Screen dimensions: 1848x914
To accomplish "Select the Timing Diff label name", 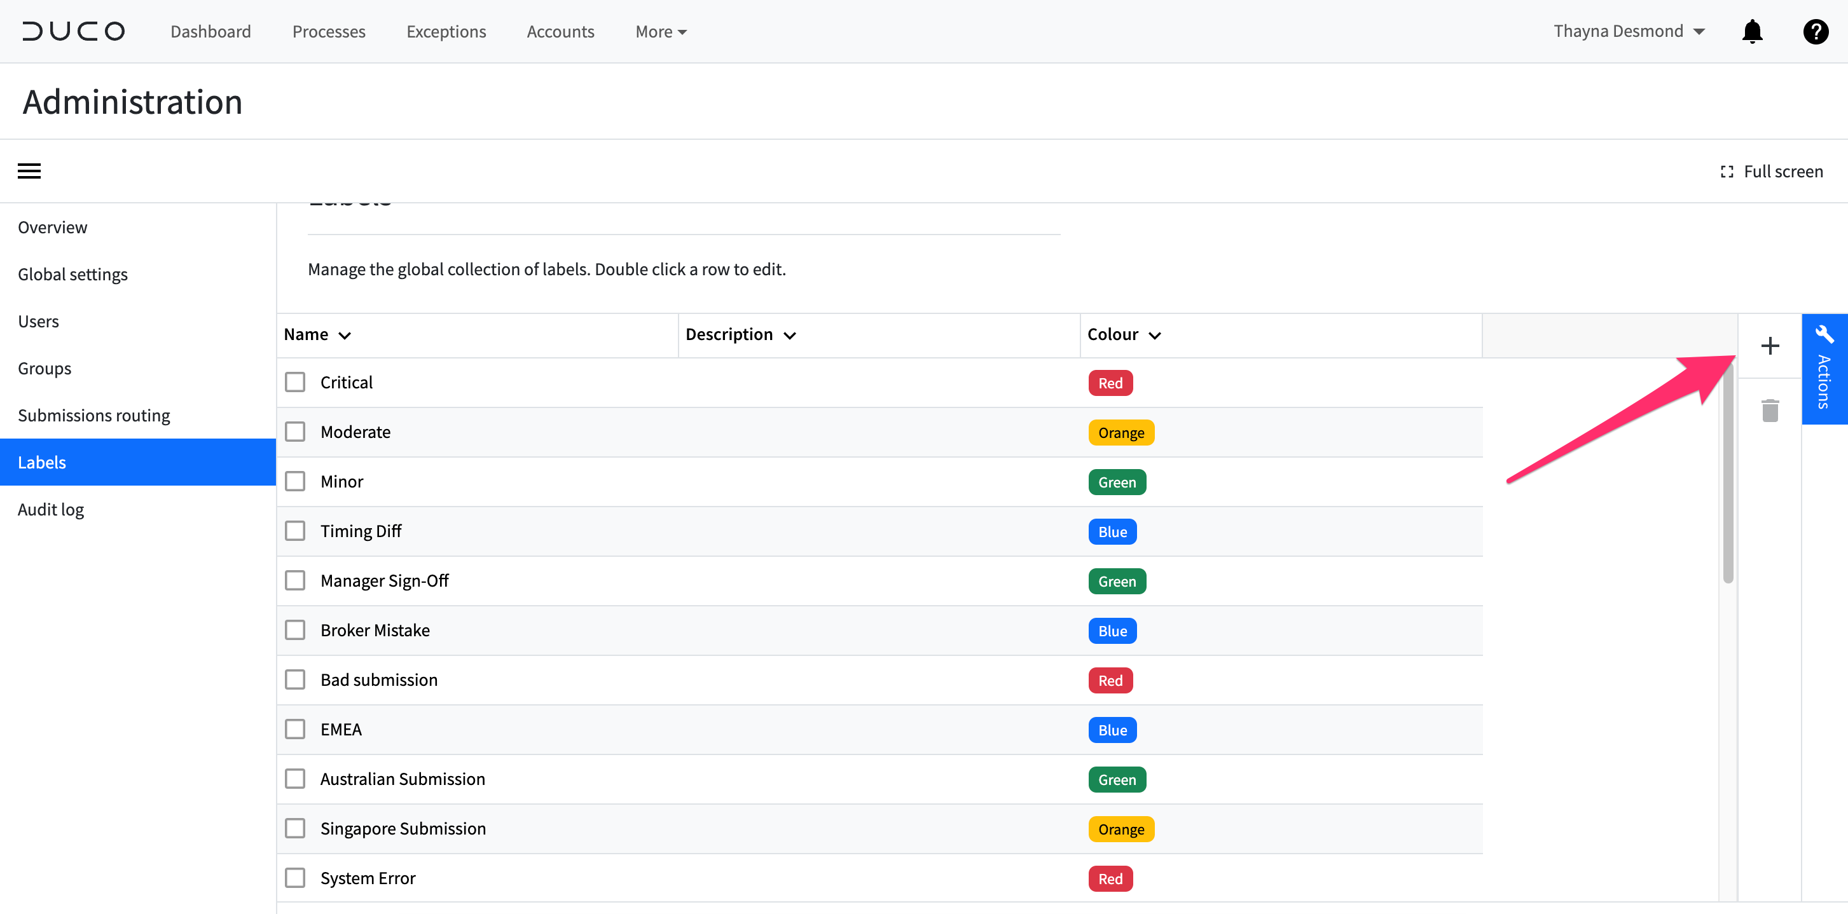I will [360, 531].
